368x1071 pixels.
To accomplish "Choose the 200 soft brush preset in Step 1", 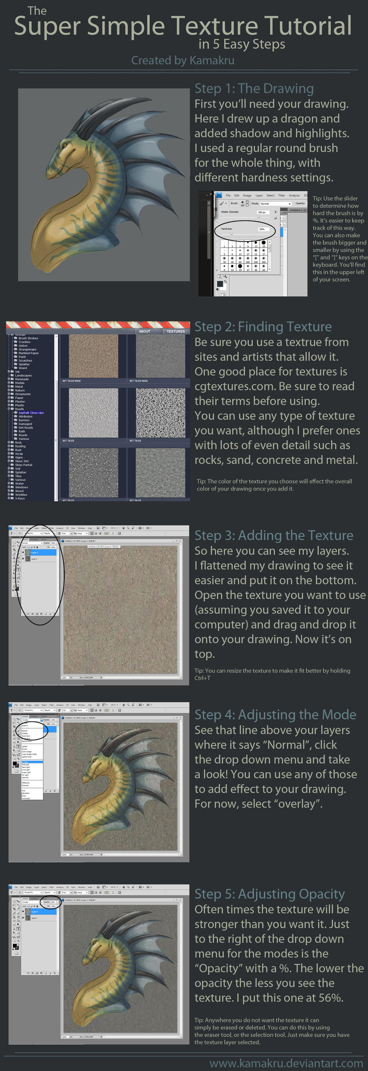I will [x=256, y=260].
